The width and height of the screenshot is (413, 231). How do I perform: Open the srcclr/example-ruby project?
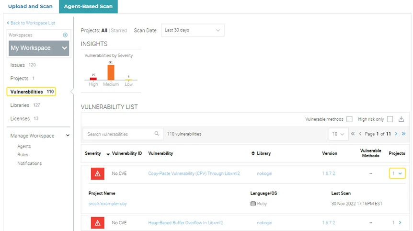point(107,204)
